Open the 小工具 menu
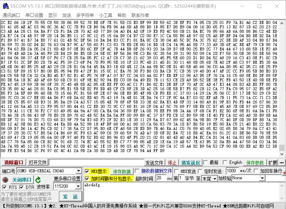This screenshot has width=286, height=209. point(105,15)
